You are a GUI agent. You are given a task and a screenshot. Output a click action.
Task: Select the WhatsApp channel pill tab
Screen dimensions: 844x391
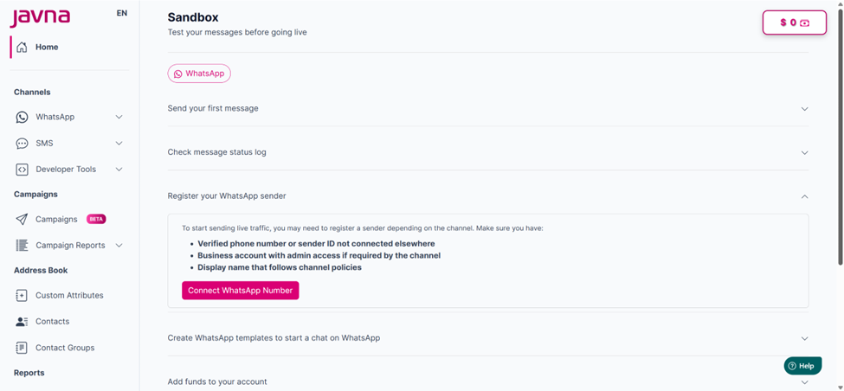[199, 74]
